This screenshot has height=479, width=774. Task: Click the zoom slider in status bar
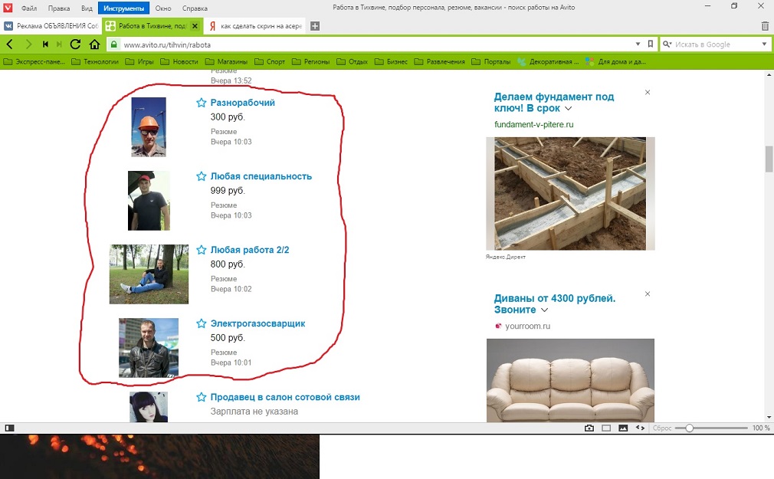tap(690, 428)
